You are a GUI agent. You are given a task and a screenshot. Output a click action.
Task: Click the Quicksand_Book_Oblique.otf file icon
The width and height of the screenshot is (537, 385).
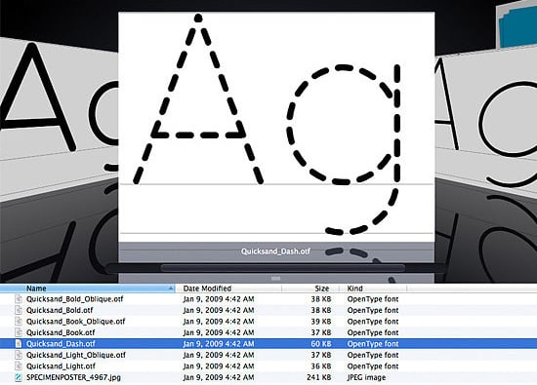point(19,322)
